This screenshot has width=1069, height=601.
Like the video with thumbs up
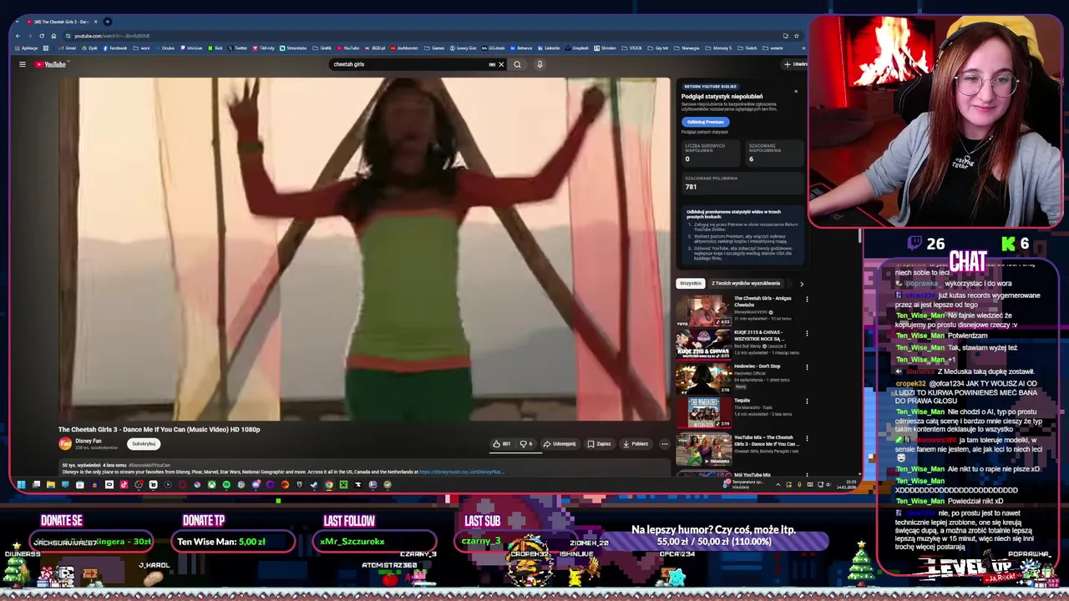click(502, 444)
